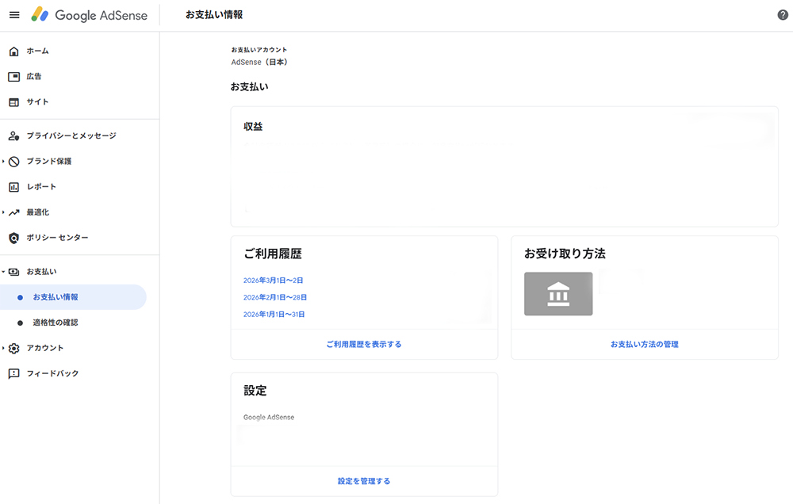Expand the ブランド保護 sidebar section
This screenshot has width=793, height=504.
(x=4, y=162)
